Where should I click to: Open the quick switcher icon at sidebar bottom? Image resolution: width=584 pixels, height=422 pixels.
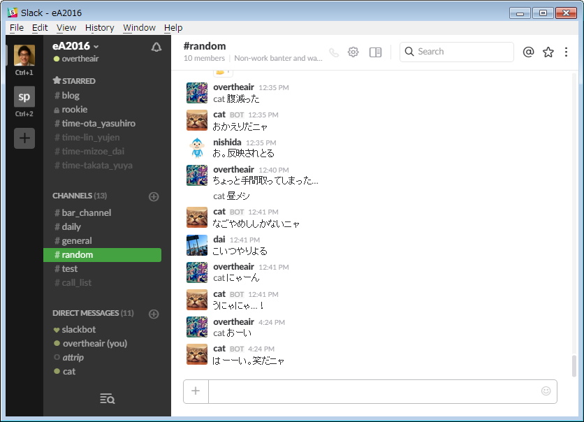pos(108,398)
